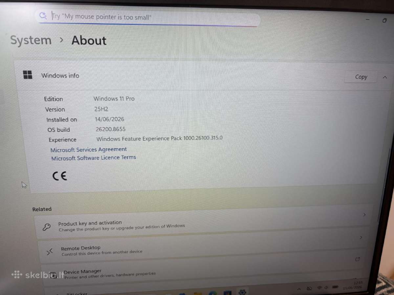Click the OS build '26200.8655' value

click(x=111, y=129)
